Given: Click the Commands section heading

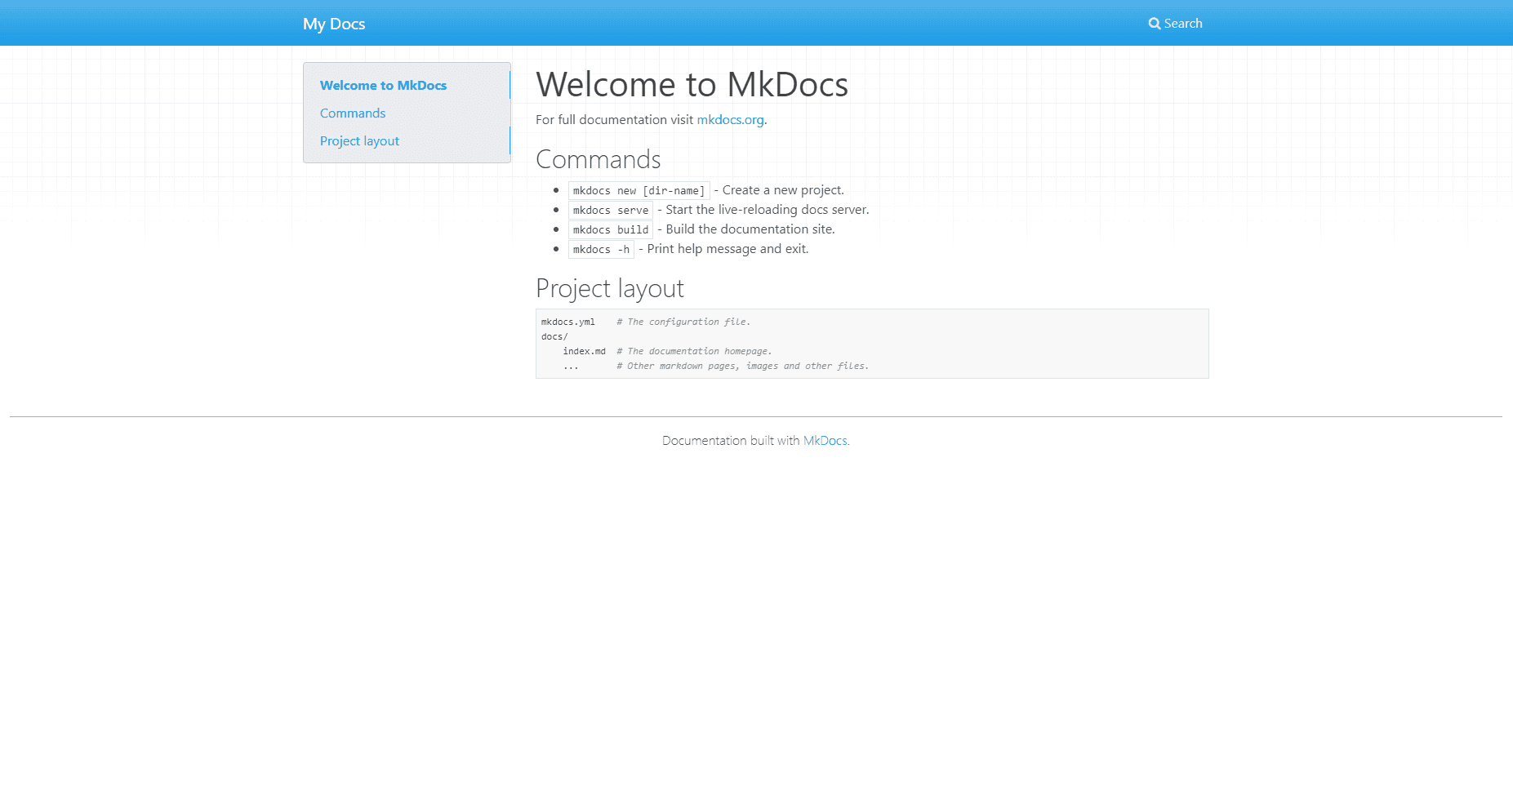Looking at the screenshot, I should tap(599, 160).
